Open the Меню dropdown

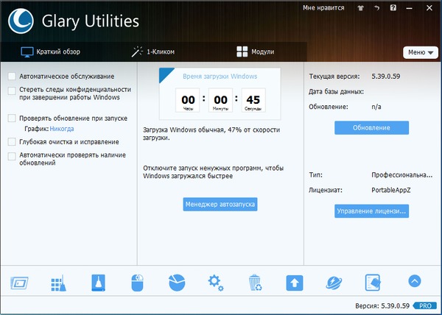[420, 52]
